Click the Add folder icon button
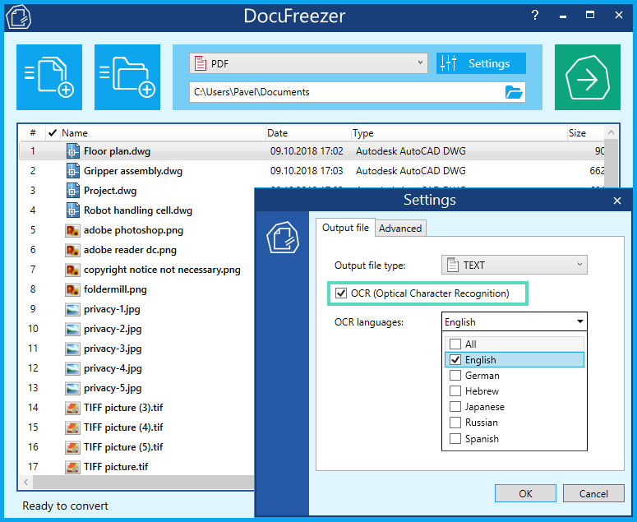 click(x=127, y=77)
